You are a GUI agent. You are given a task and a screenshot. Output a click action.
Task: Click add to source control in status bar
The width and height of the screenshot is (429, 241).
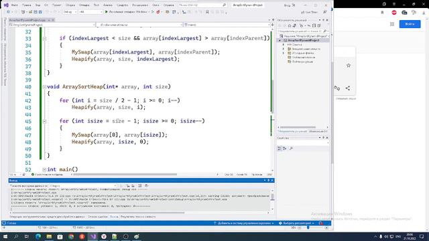[243, 223]
